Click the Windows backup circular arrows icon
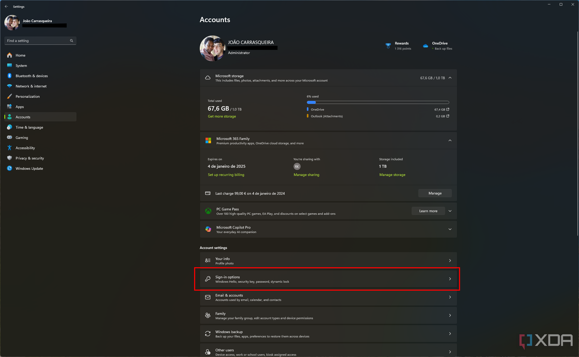Screen dimensions: 579x357 [x=208, y=334]
